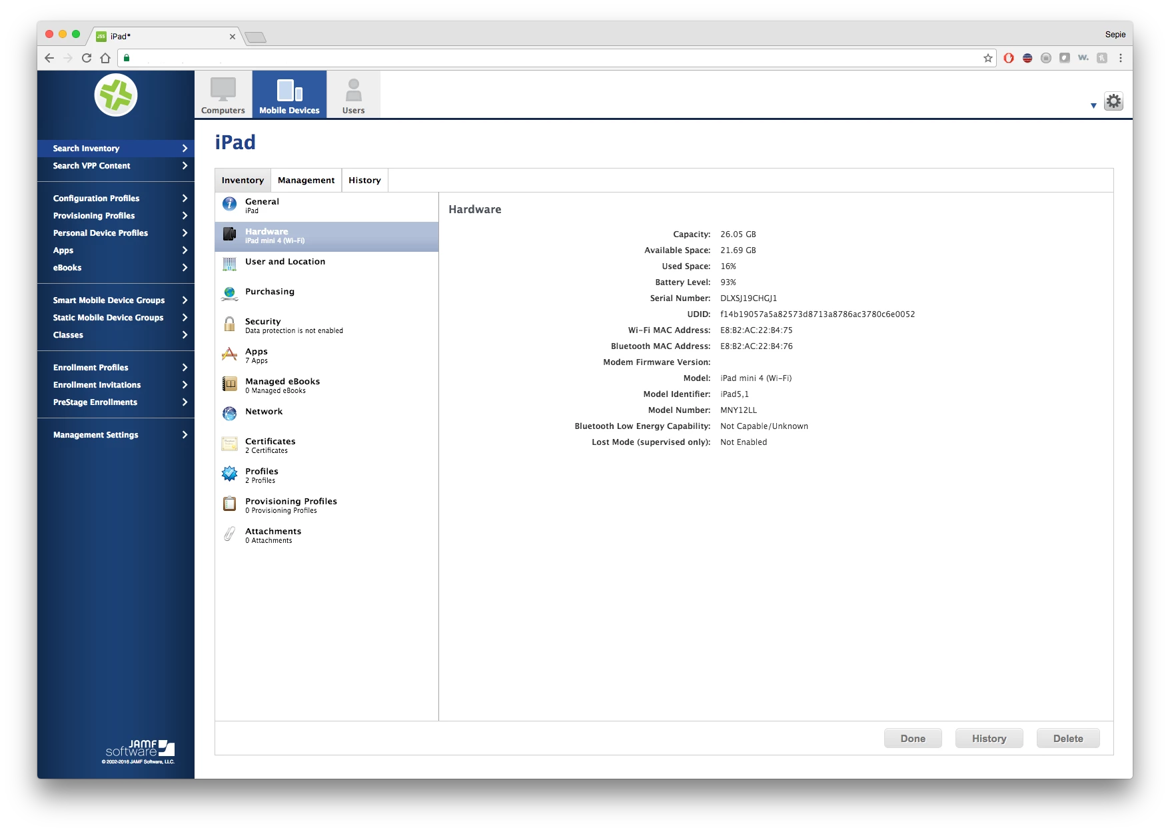Switch to the Inventory tab
This screenshot has height=832, width=1170.
point(243,181)
